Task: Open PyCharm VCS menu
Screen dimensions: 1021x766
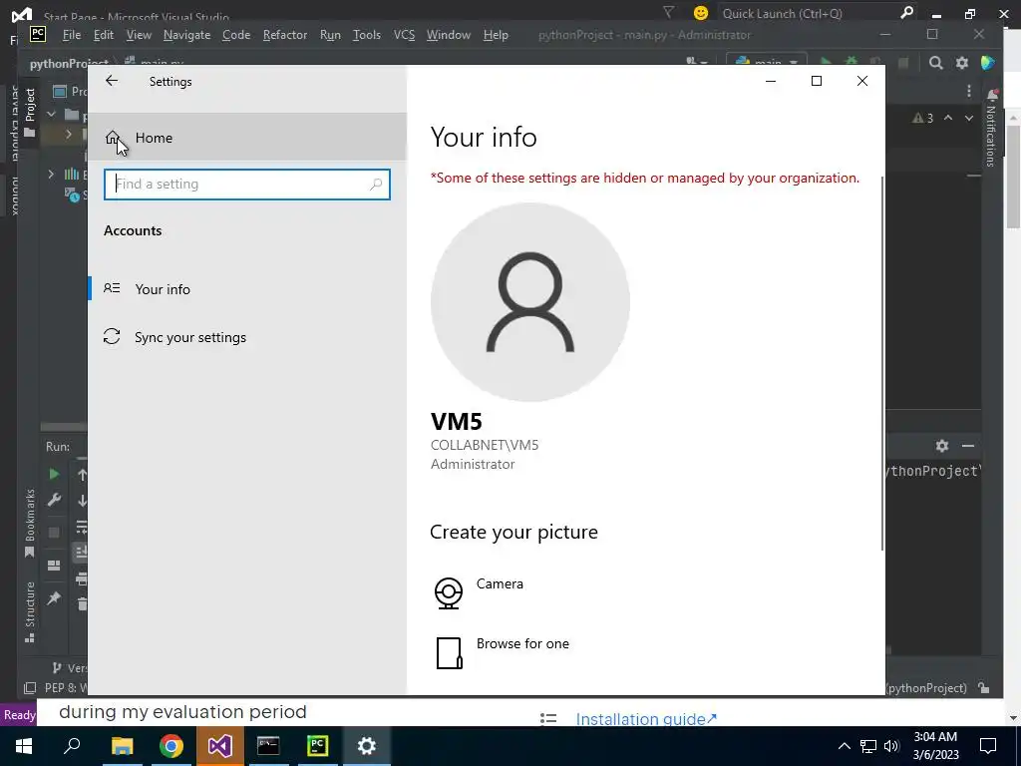Action: tap(405, 35)
